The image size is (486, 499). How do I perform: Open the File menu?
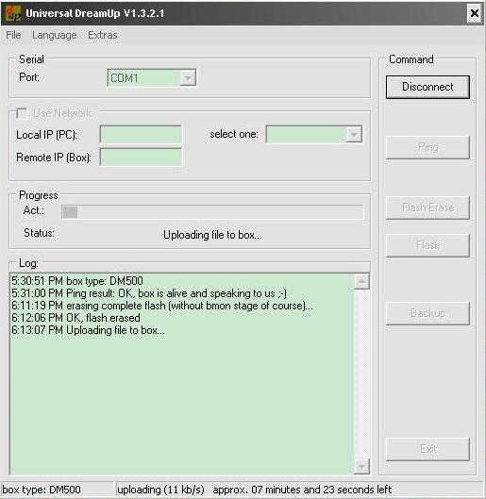13,35
